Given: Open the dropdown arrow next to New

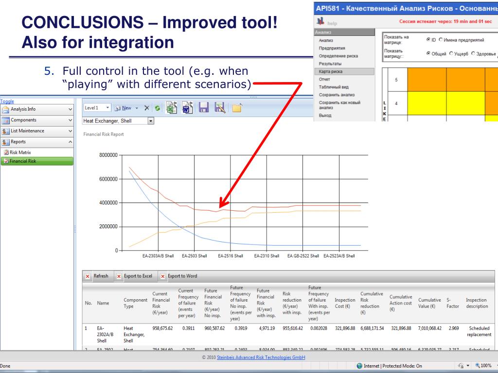Looking at the screenshot, I should click(137, 108).
